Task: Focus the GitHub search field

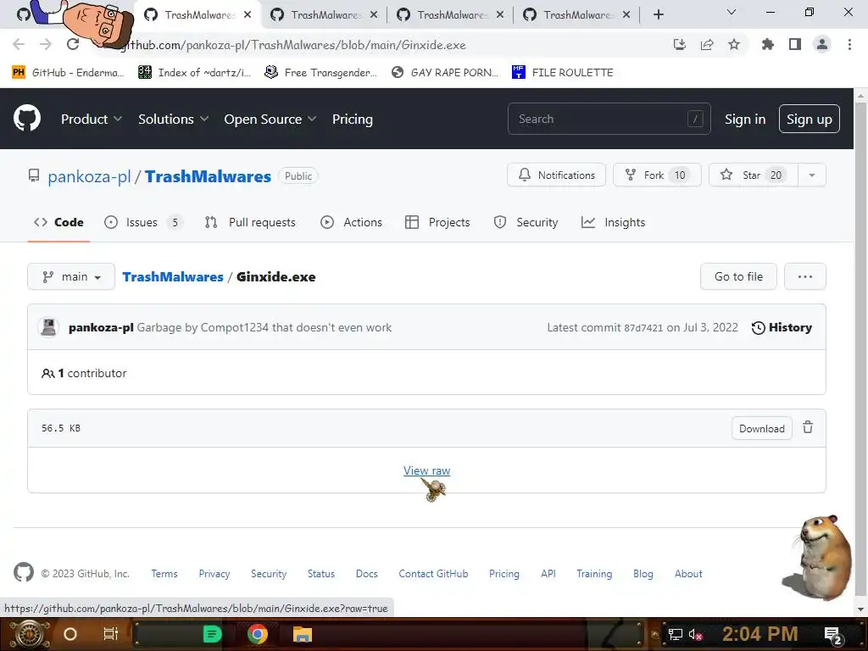Action: [609, 119]
